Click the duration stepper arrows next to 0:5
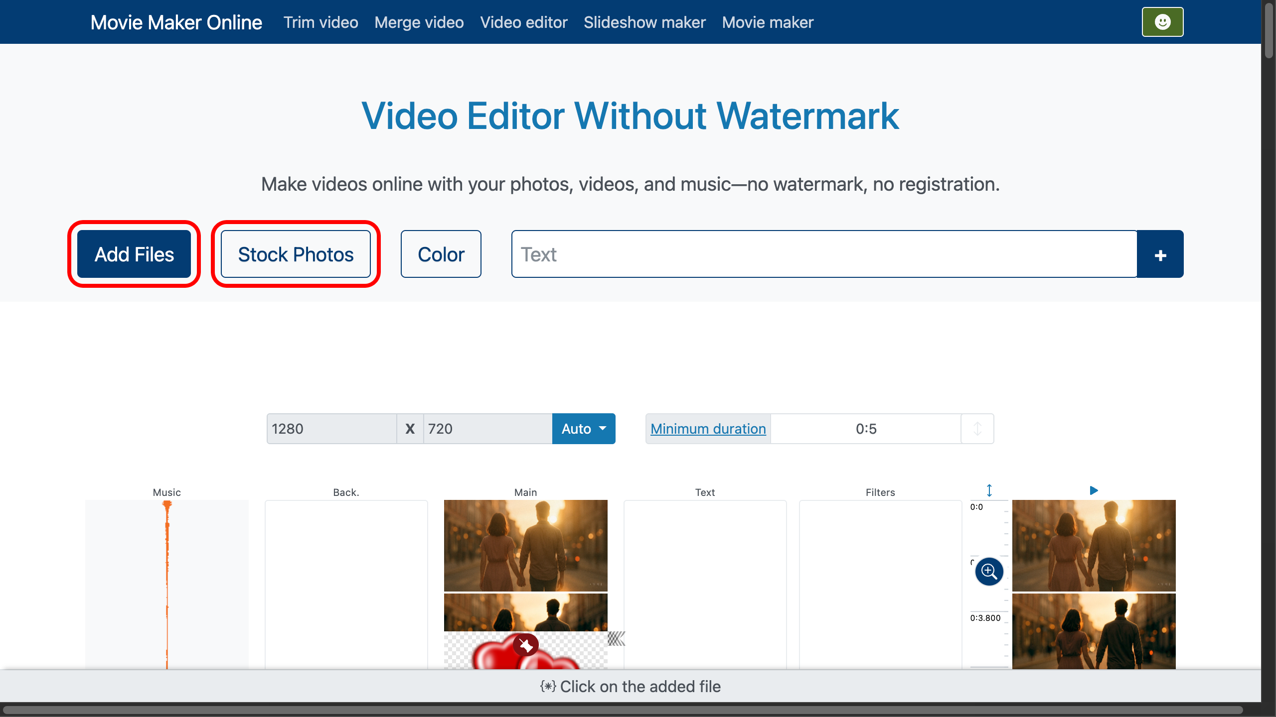The image size is (1276, 717). (976, 428)
